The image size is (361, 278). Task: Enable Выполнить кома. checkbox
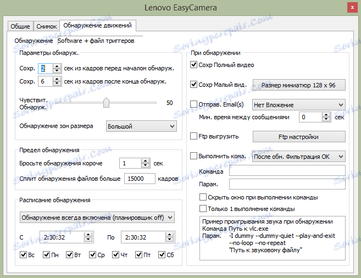tap(193, 156)
